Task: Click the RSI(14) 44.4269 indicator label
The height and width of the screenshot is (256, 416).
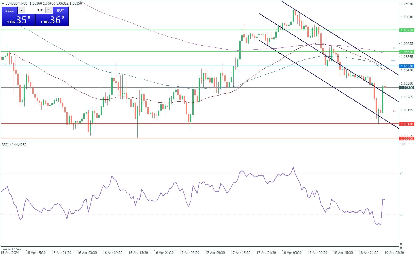Action: tap(14, 145)
